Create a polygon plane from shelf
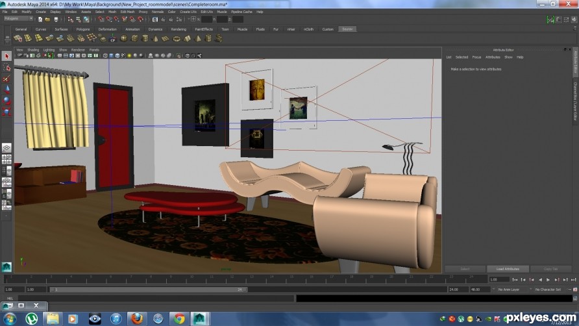The height and width of the screenshot is (326, 579). [166, 38]
